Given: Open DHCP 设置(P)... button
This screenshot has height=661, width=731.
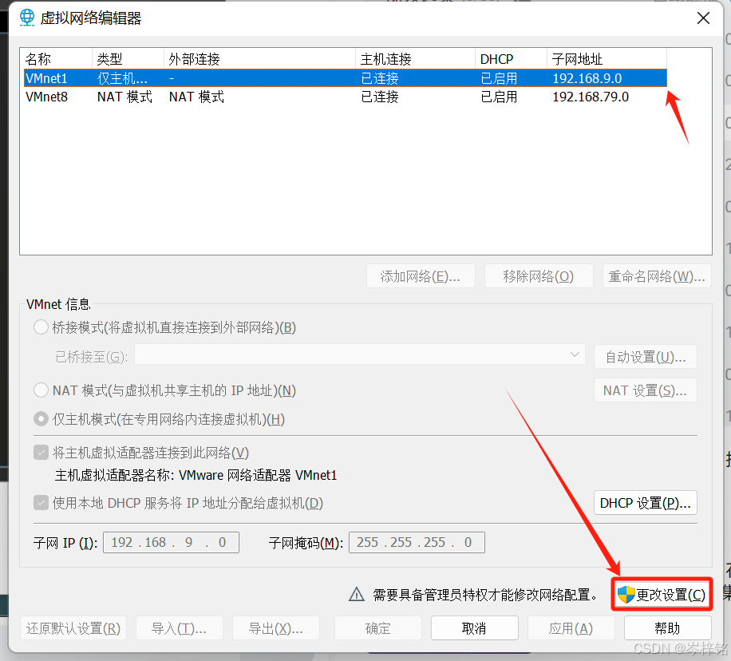Looking at the screenshot, I should click(x=646, y=503).
